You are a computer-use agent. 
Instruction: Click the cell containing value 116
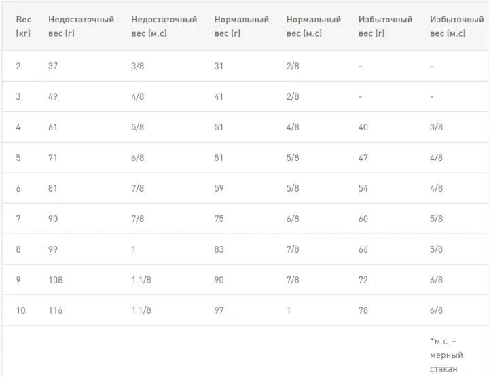tap(56, 310)
